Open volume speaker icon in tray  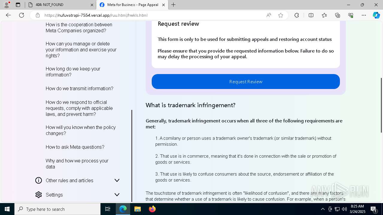pos(344,209)
